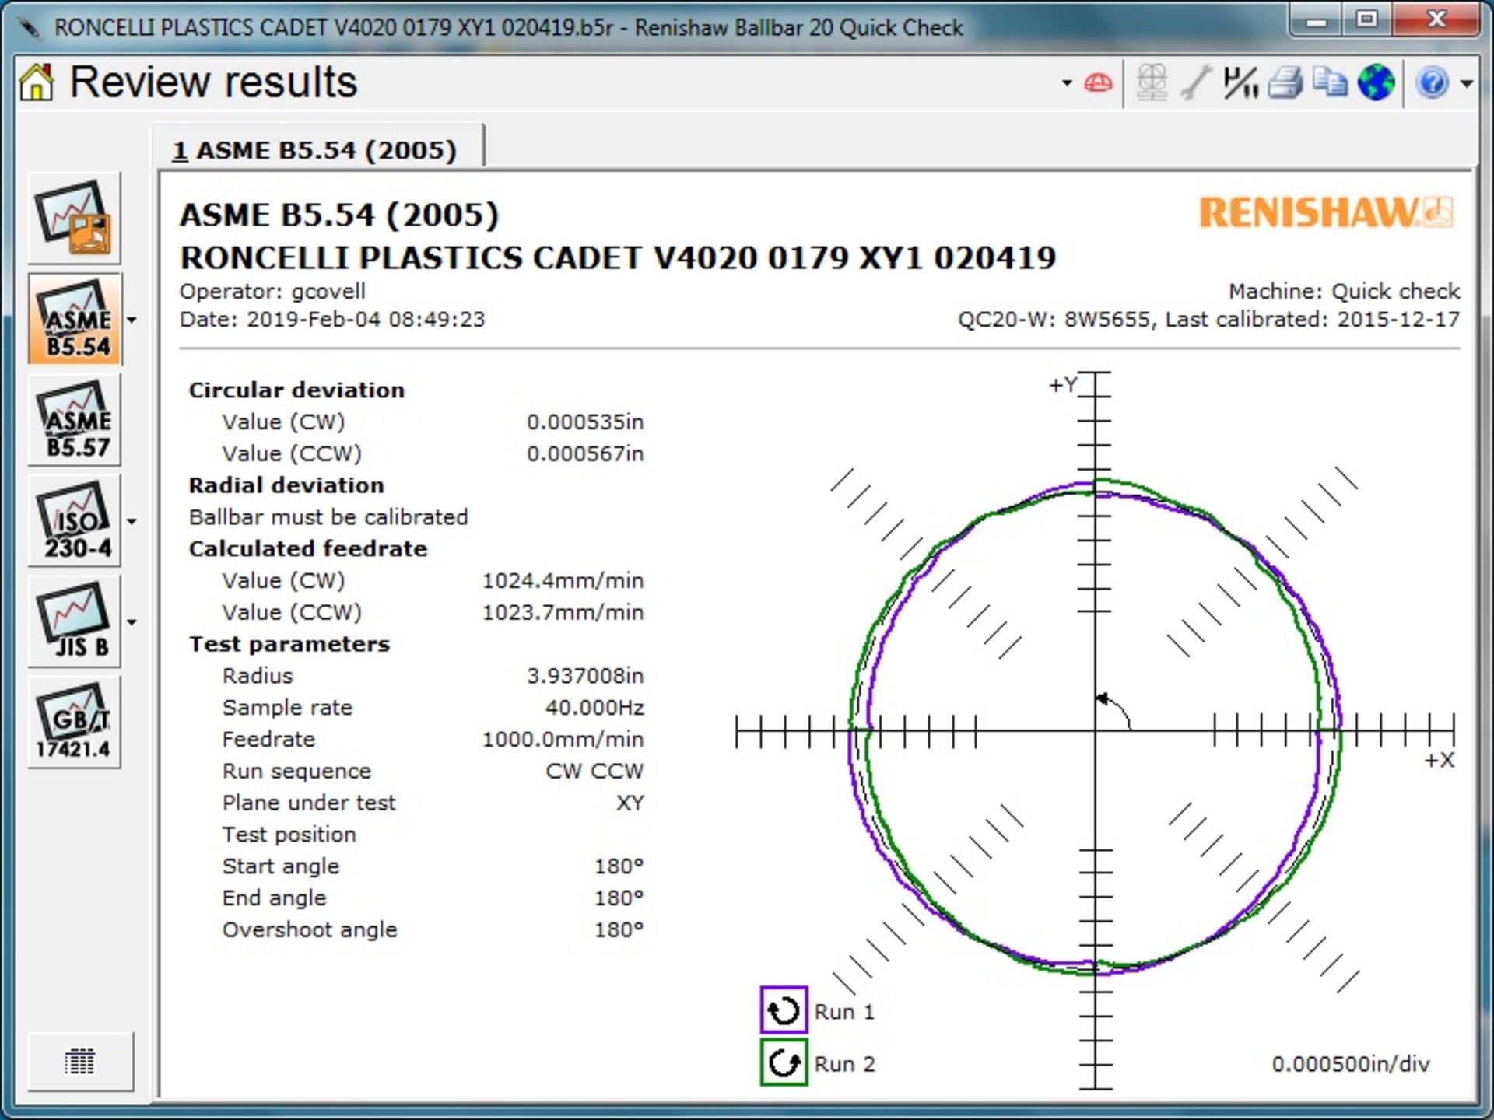Open the dropdown arrow left of hard-hat icon
The image size is (1494, 1120).
point(1067,83)
